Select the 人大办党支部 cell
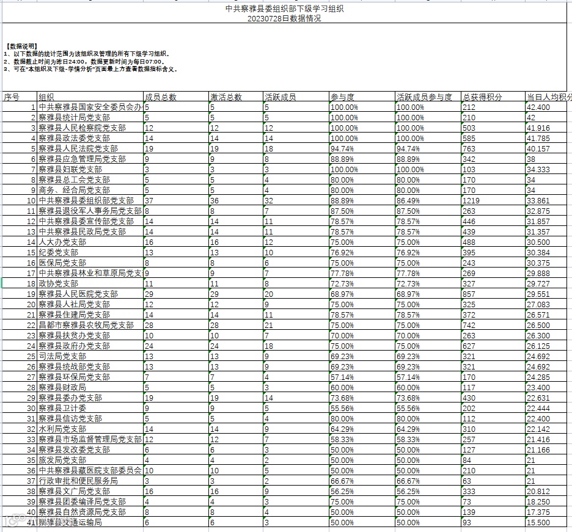This screenshot has width=572, height=532. (x=90, y=242)
